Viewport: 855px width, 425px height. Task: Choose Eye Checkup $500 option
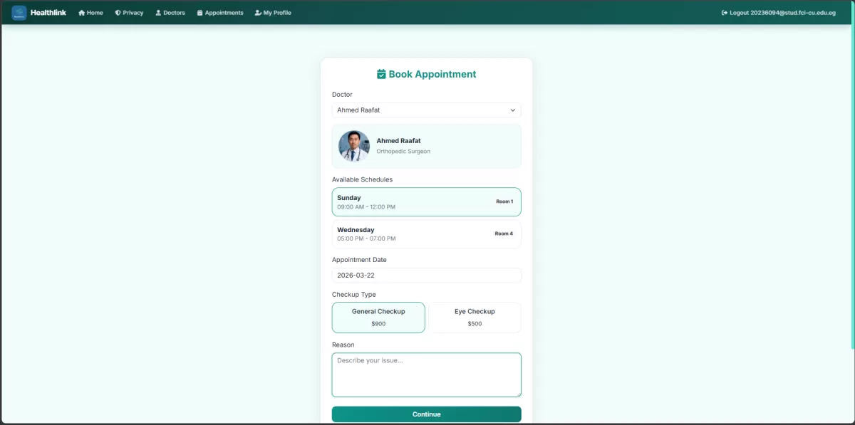click(x=475, y=318)
